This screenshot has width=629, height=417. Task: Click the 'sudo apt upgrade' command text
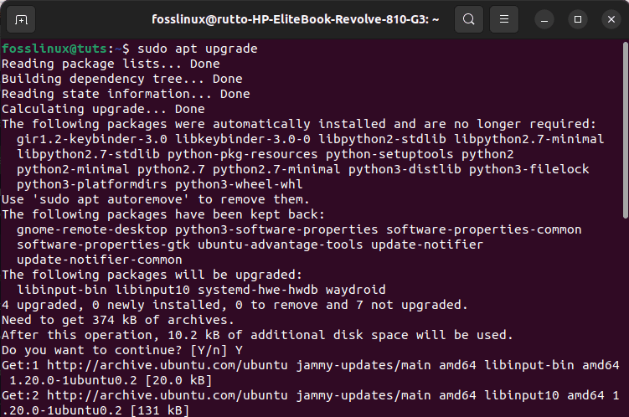pyautogui.click(x=198, y=49)
